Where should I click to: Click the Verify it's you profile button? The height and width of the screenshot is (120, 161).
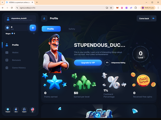148,8
